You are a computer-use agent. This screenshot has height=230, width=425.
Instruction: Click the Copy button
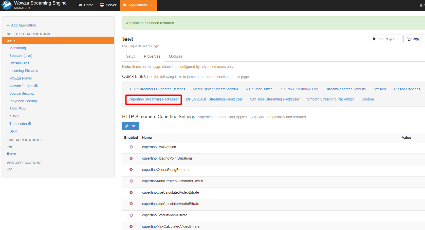(x=414, y=39)
